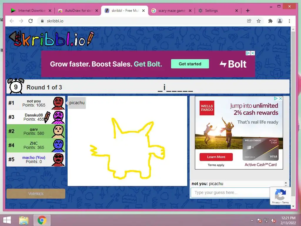Screen dimensions: 301x226
Task: Click Get started in Bolt ad
Action: tap(190, 64)
